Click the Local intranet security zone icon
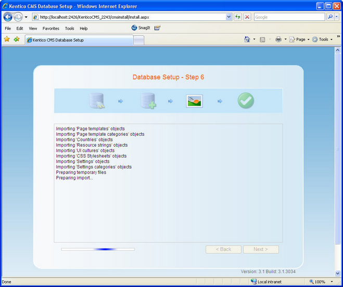The image size is (343, 287). coord(253,281)
